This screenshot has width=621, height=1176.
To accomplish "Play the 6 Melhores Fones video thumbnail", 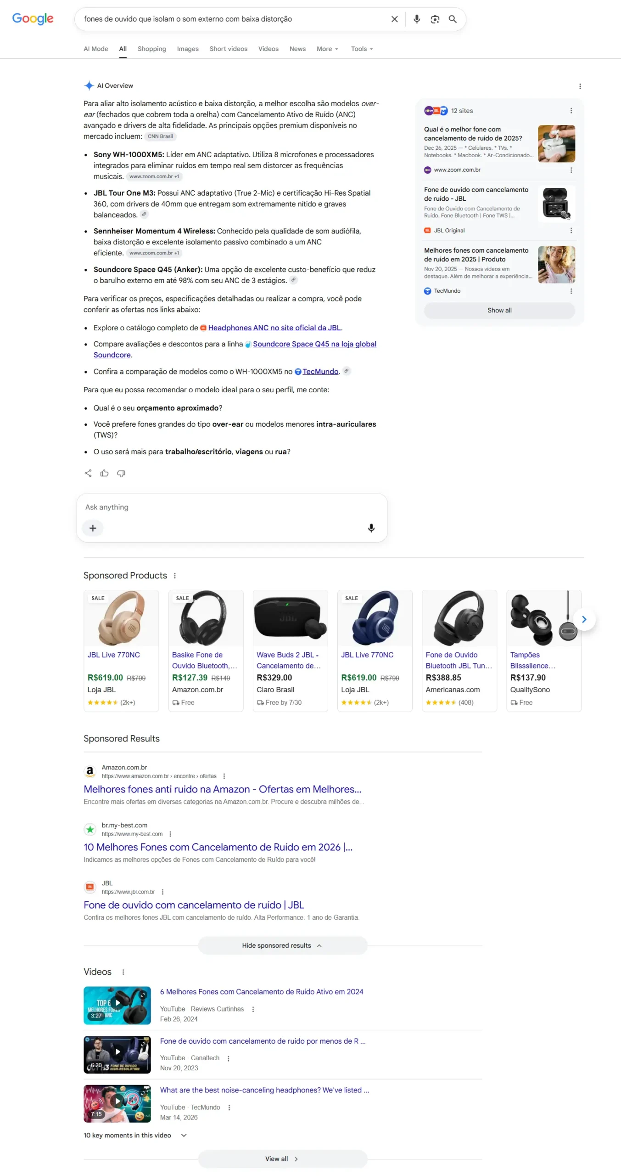I will tap(117, 1006).
